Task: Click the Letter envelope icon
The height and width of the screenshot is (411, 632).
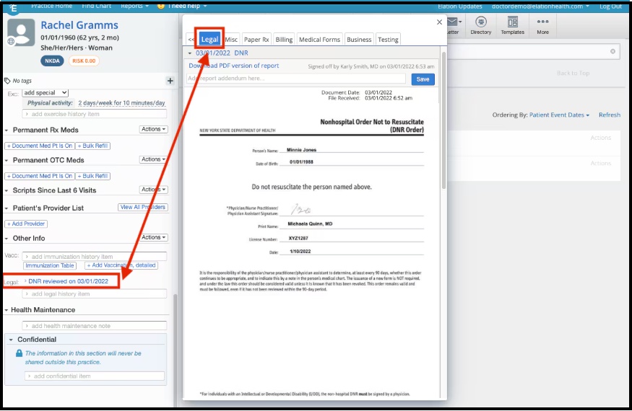Action: 453,22
